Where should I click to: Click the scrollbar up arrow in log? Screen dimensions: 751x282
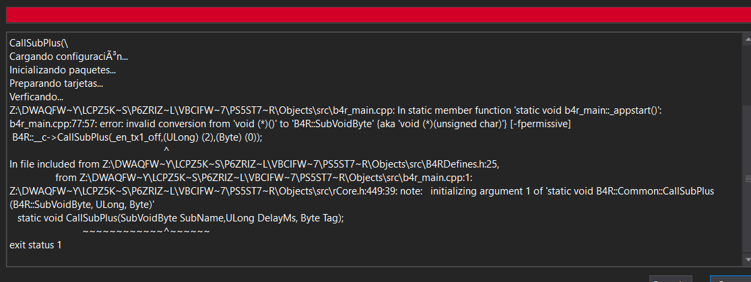pyautogui.click(x=746, y=38)
